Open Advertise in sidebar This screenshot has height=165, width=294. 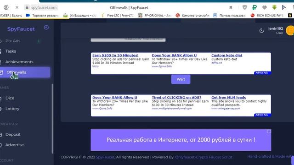pos(15,145)
